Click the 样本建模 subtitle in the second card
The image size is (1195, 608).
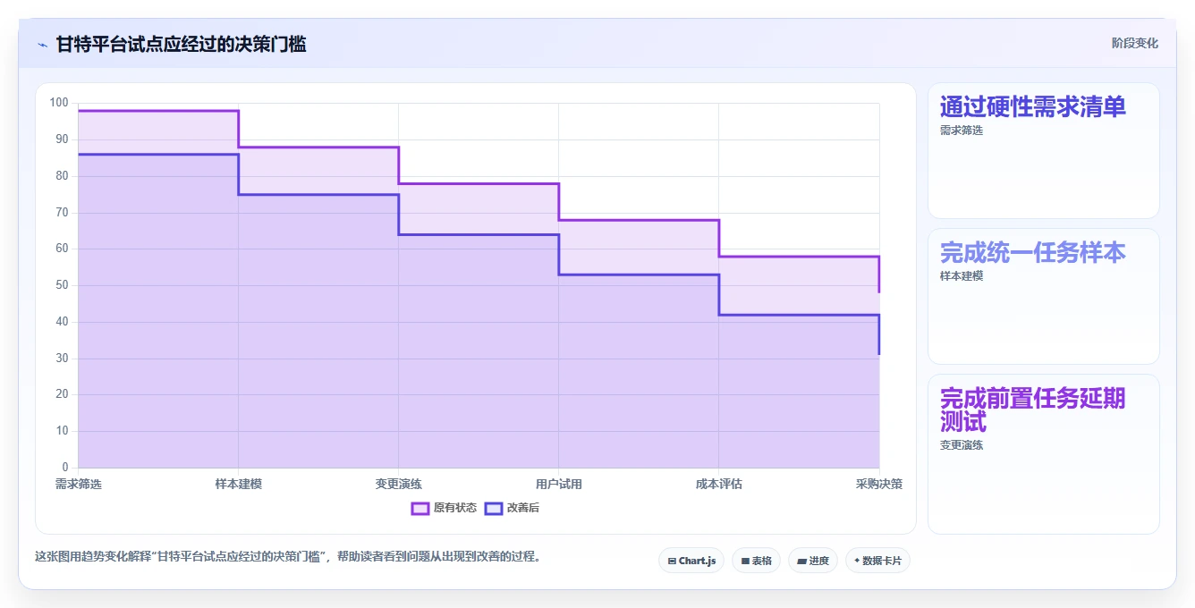tap(962, 275)
